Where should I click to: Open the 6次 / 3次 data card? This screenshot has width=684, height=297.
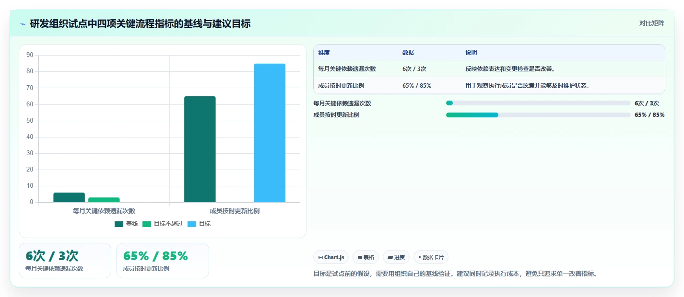tap(65, 261)
